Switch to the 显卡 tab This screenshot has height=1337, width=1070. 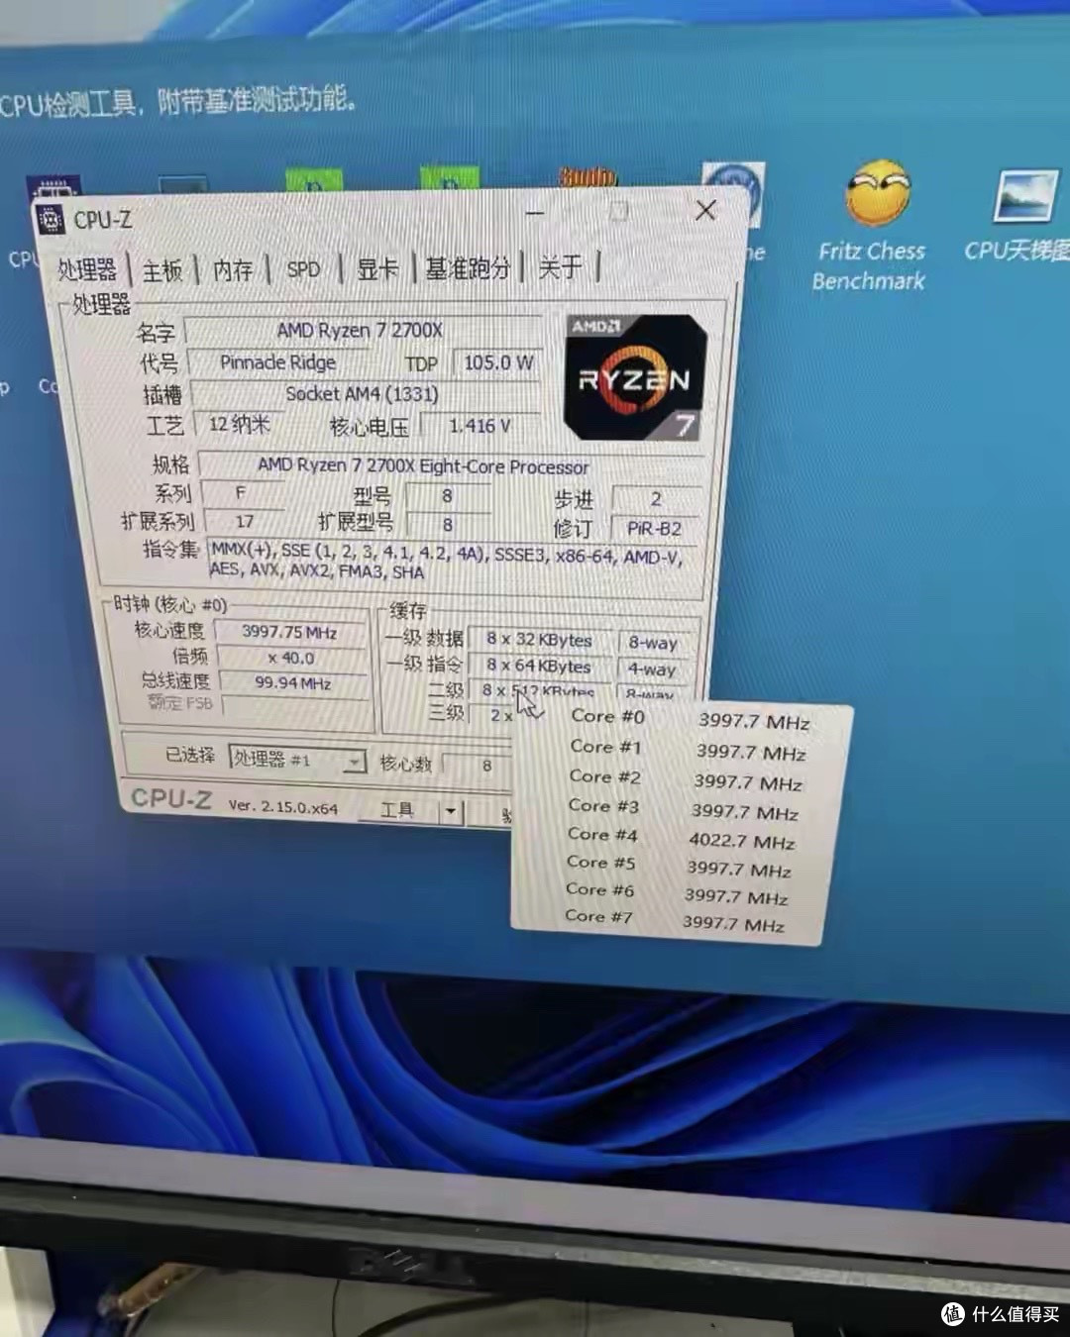tap(377, 268)
